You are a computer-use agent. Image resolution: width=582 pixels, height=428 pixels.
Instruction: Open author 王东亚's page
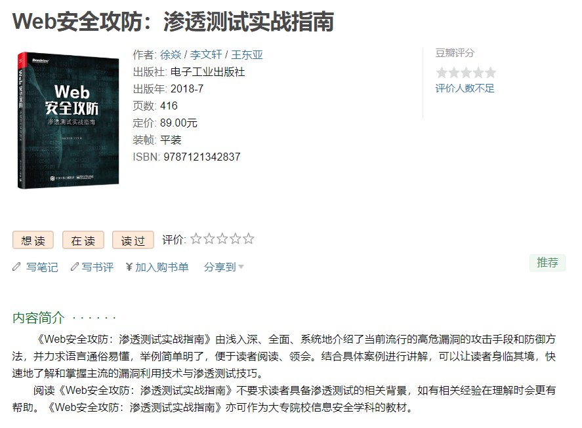click(247, 55)
